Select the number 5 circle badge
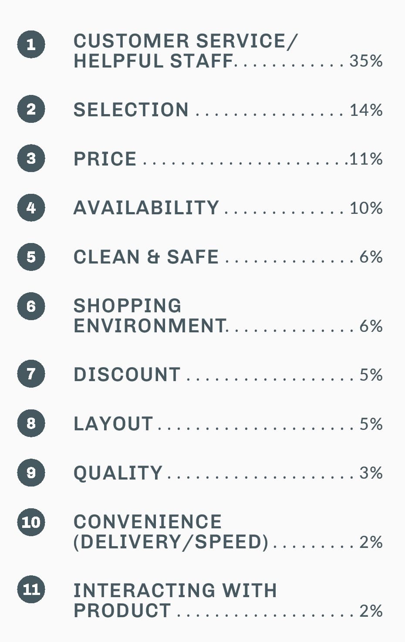This screenshot has width=405, height=642. pyautogui.click(x=31, y=257)
